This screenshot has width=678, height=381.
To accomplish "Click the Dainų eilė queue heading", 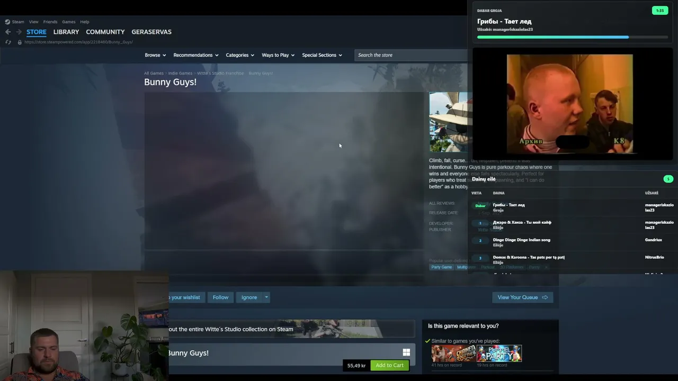I will [x=484, y=179].
